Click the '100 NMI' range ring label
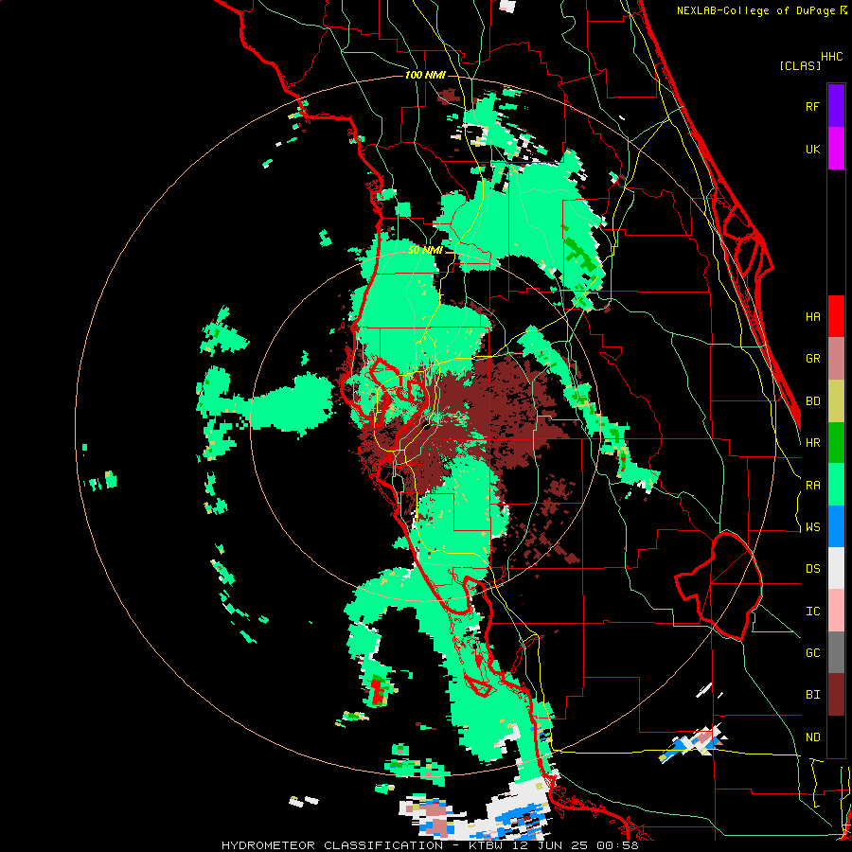852x852 pixels. coord(425,75)
